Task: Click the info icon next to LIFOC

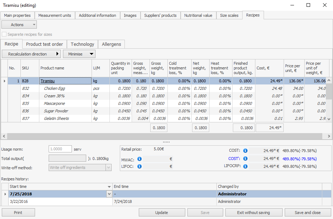Action: (x=139, y=166)
